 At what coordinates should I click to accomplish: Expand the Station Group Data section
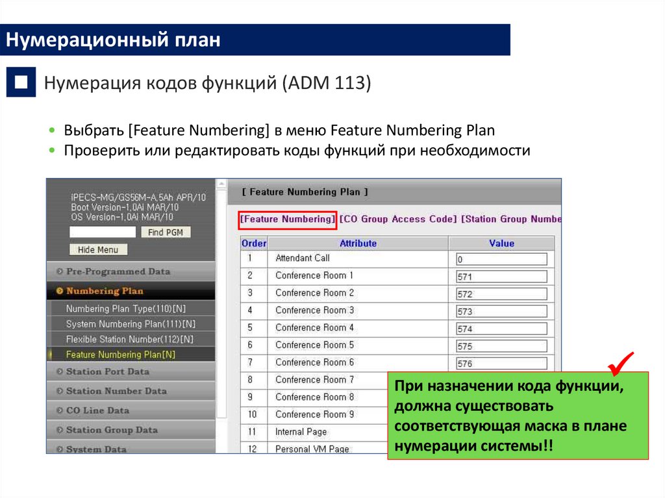(x=131, y=430)
